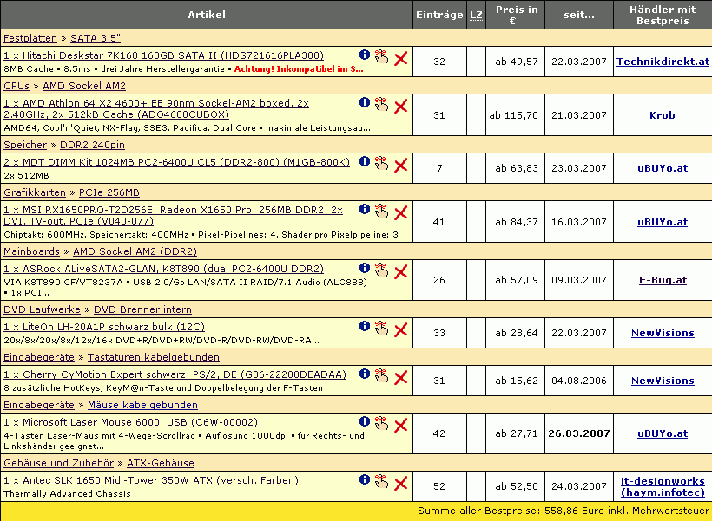Delete Cherry CyMotion Expert with red X
The image size is (712, 521).
coord(400,377)
